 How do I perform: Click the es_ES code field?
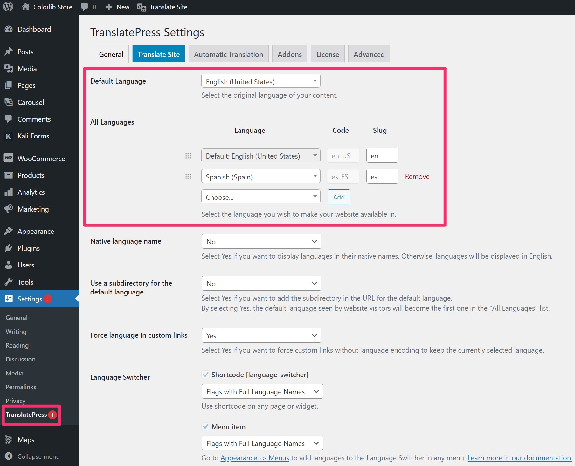point(343,176)
